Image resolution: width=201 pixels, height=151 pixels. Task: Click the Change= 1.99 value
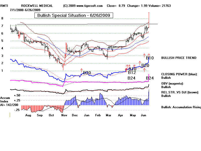coord(137,6)
